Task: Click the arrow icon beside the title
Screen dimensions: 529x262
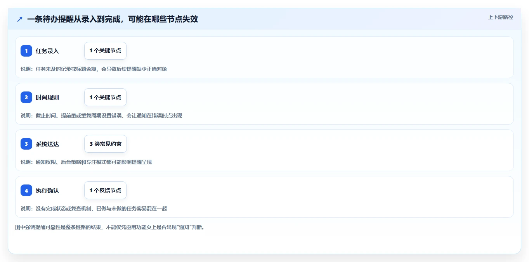Action: click(20, 19)
